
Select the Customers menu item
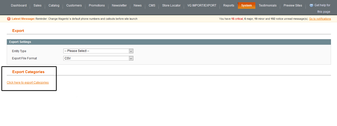coord(74,5)
